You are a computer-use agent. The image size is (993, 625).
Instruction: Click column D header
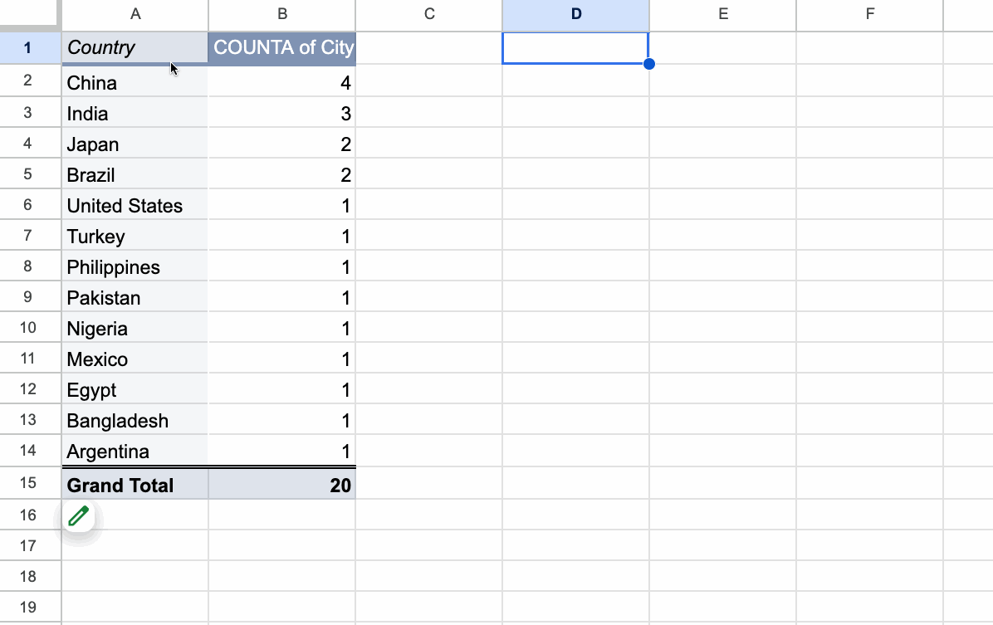tap(575, 15)
